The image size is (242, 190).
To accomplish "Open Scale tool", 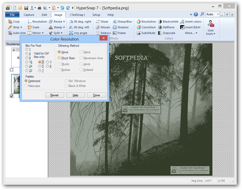I will click(33, 27).
